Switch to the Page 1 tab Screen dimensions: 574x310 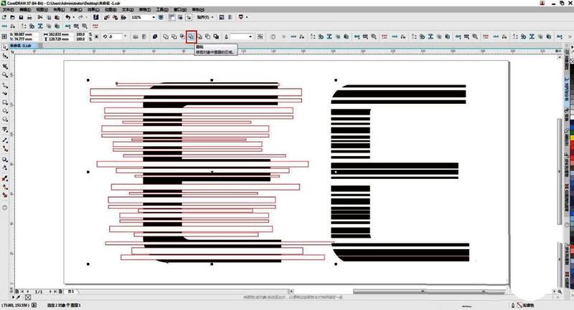coord(72,291)
